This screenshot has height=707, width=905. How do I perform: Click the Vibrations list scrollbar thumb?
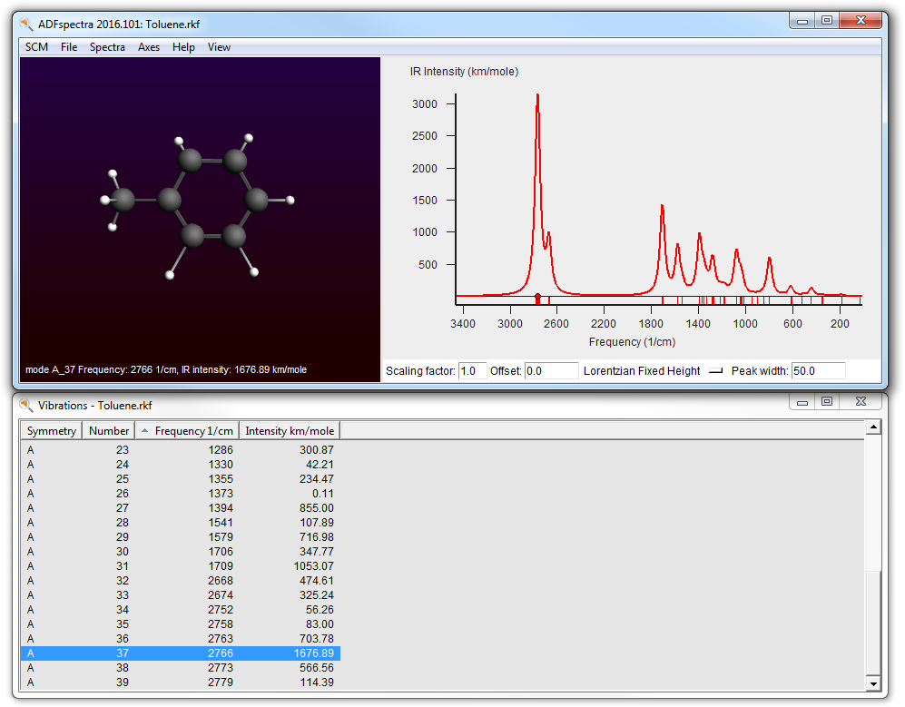[x=873, y=623]
